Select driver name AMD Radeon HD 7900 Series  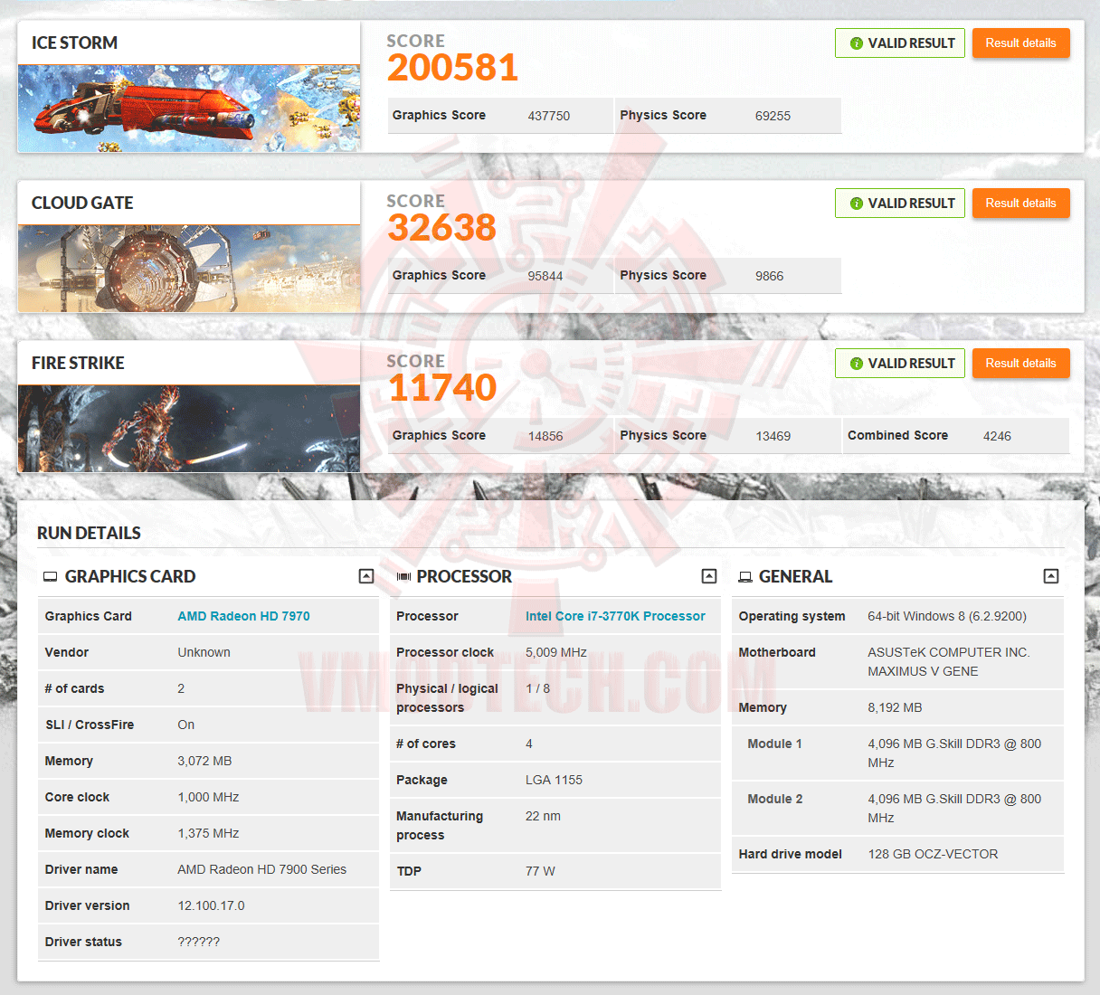click(x=261, y=869)
